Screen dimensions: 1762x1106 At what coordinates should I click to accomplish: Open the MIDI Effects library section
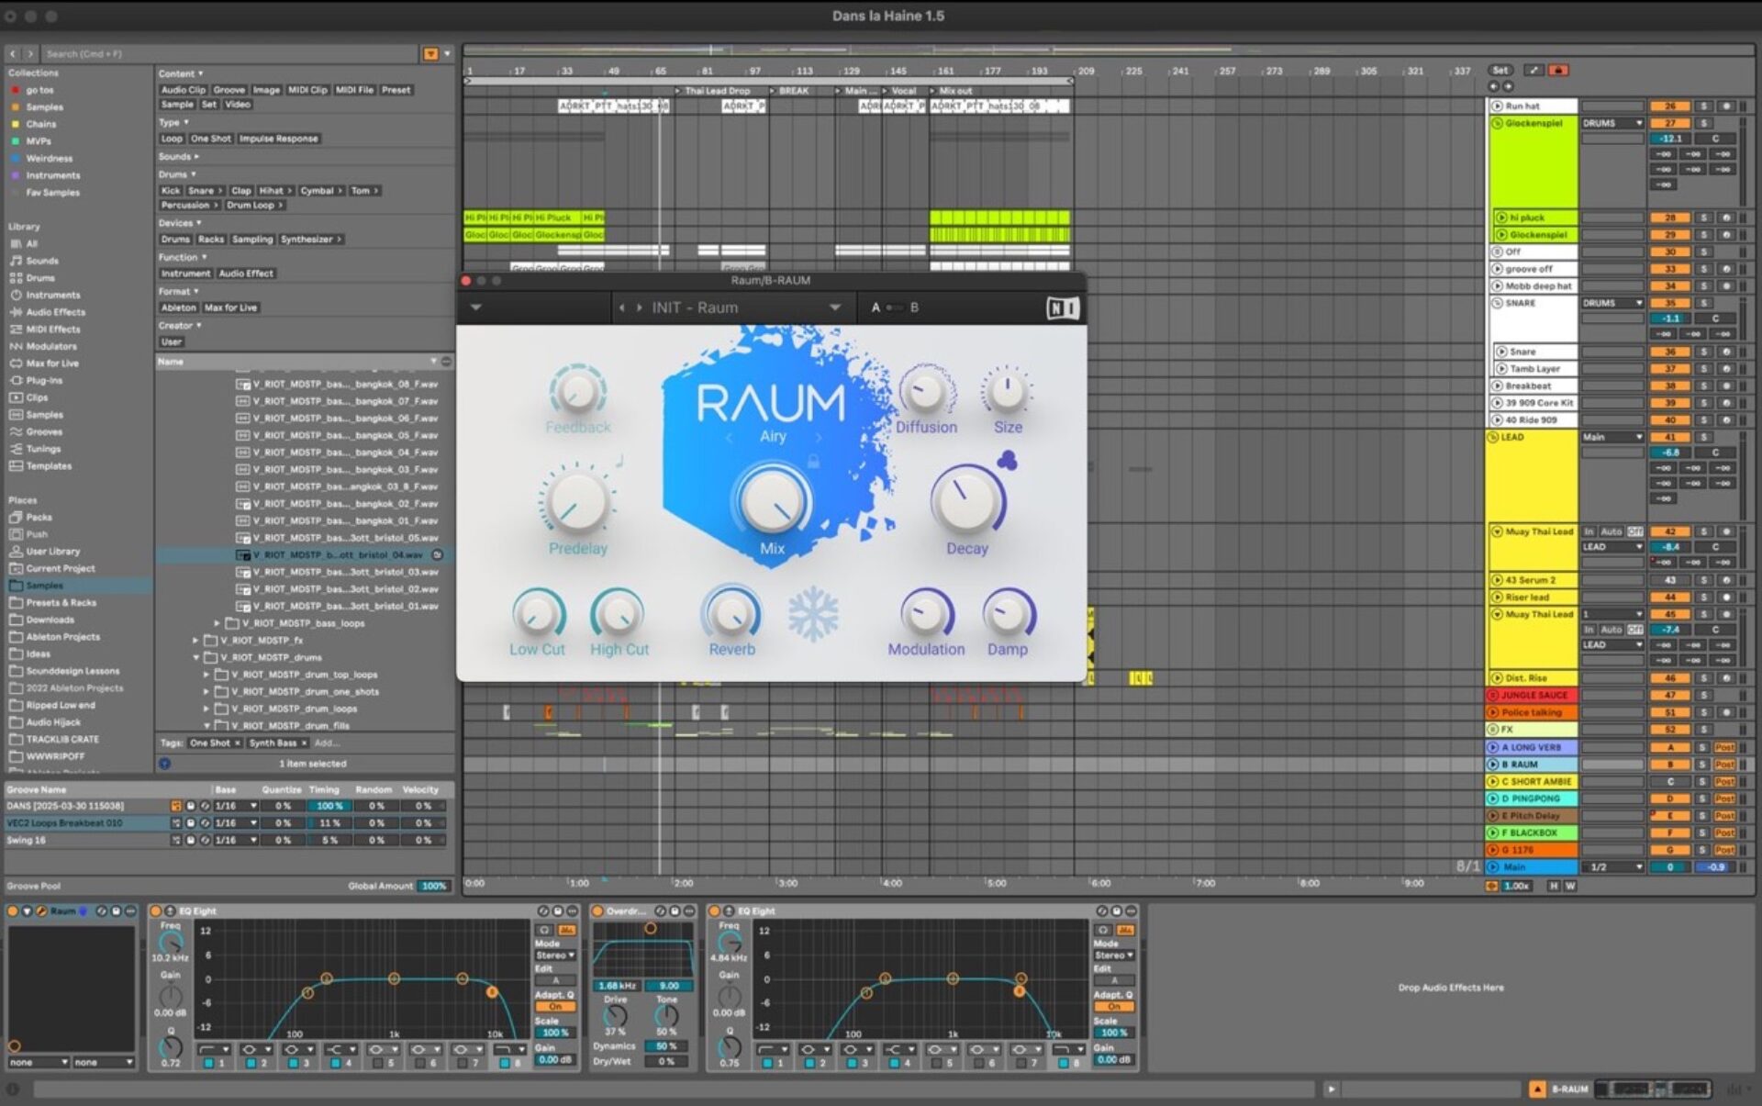[x=50, y=329]
